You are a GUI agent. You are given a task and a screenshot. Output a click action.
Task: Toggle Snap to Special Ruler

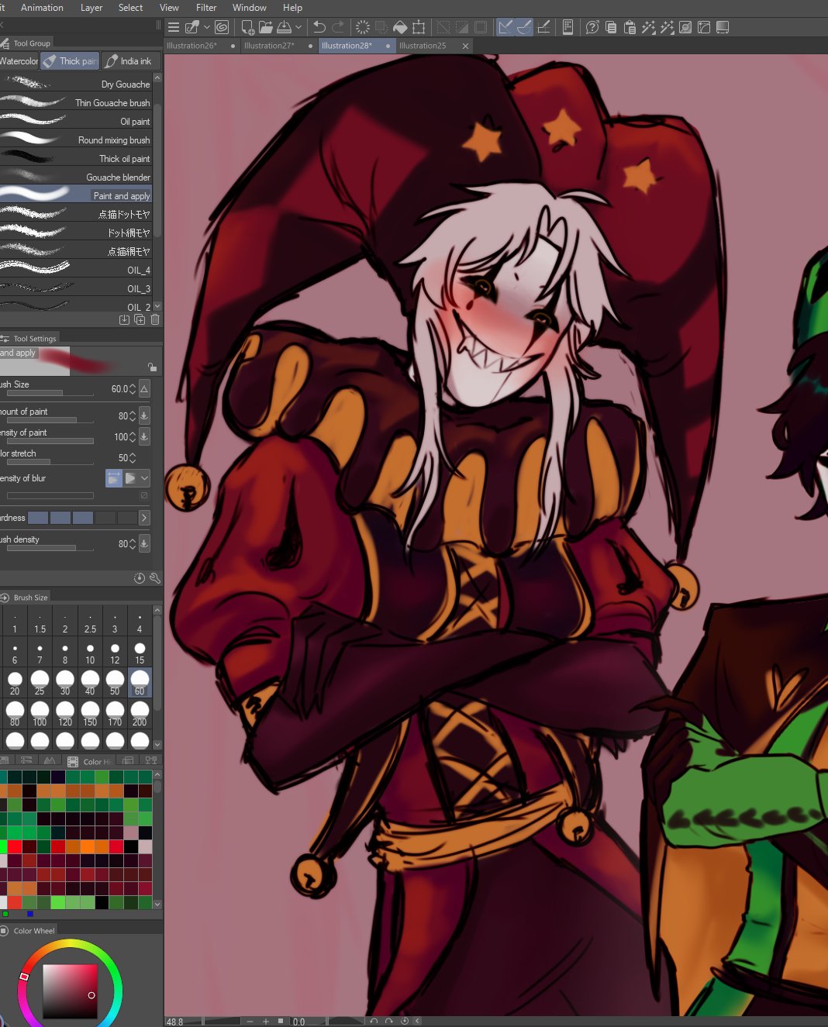coord(524,27)
